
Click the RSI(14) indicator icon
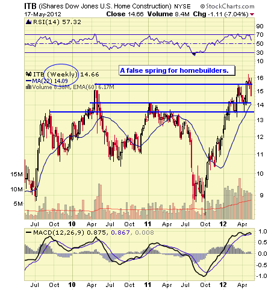point(29,22)
